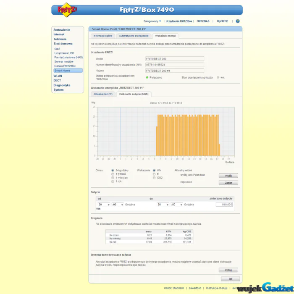Viewport: 294px width, 294px height.
Task: Expand the Zalogowany dropdown
Action: [152, 21]
